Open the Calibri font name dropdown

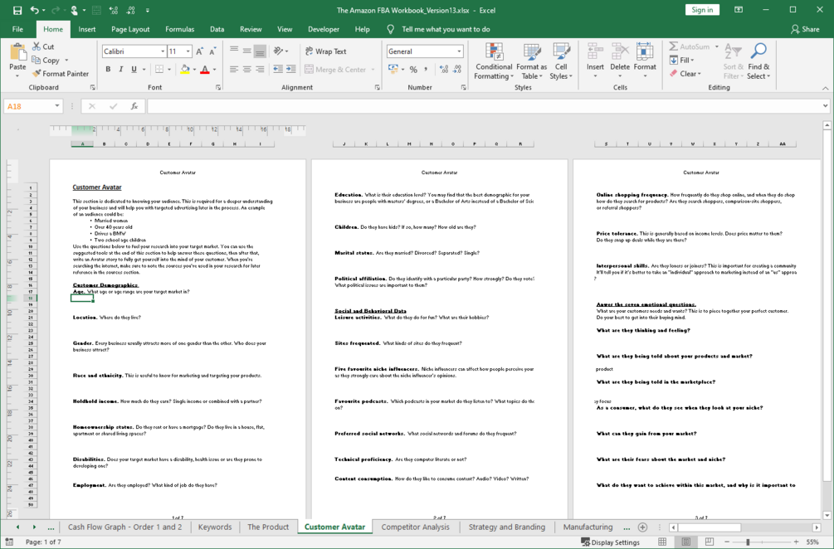[162, 51]
